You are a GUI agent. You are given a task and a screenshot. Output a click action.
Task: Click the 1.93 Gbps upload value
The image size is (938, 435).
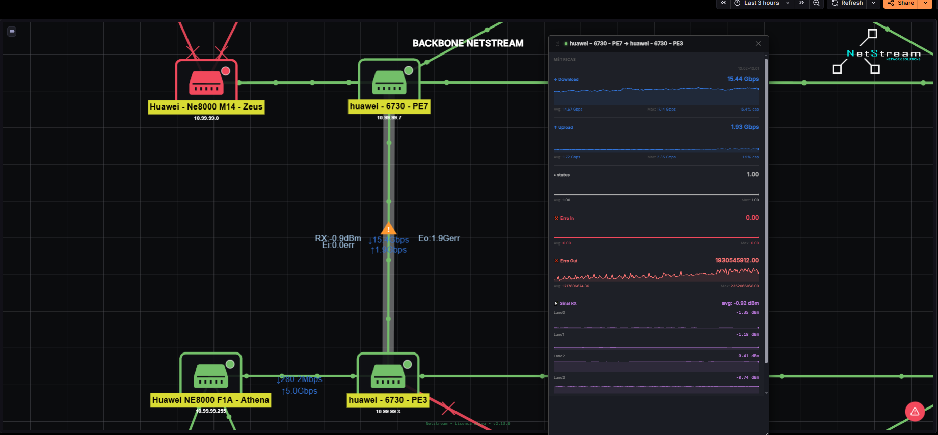click(745, 127)
